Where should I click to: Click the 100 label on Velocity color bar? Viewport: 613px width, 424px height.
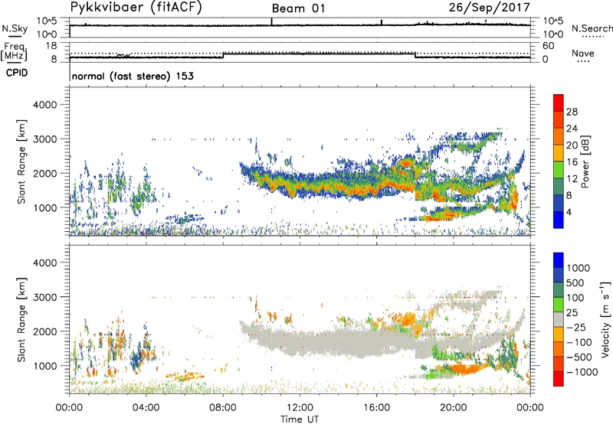point(575,298)
